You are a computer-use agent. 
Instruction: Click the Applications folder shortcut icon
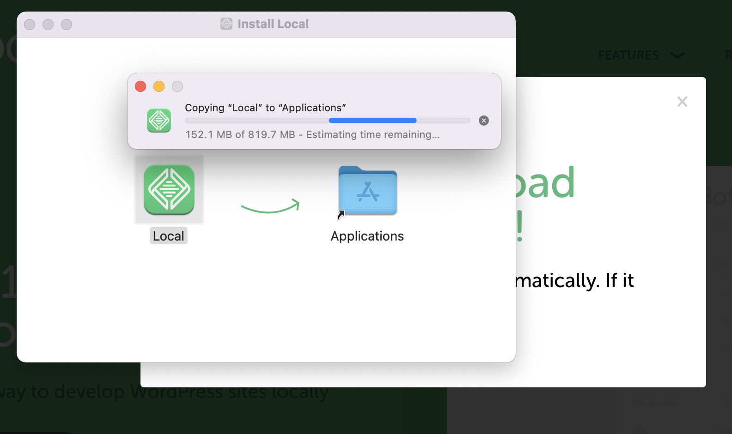click(367, 191)
